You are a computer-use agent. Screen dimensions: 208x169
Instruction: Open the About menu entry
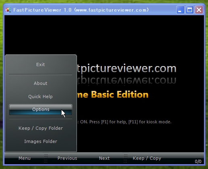pos(41,83)
